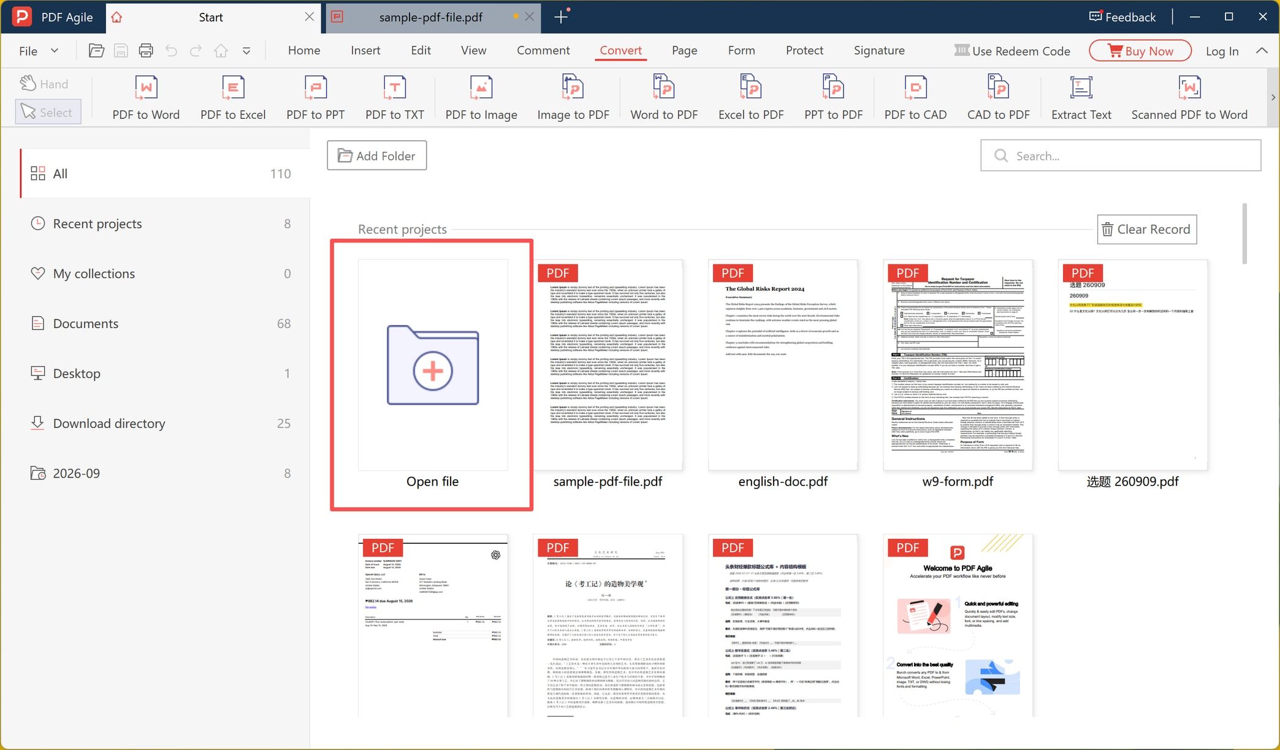Click the Buy Now button

coord(1140,51)
